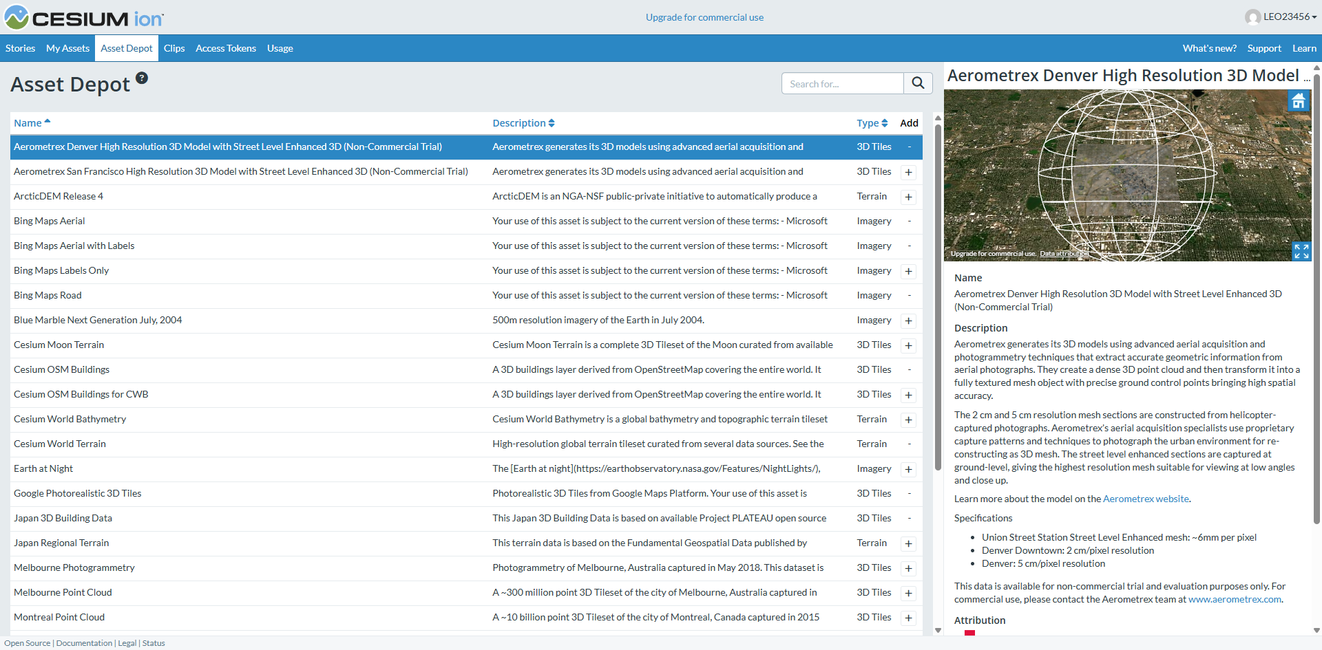The image size is (1322, 650).
Task: Select Melbourne Photogrammetry row name
Action: (74, 568)
